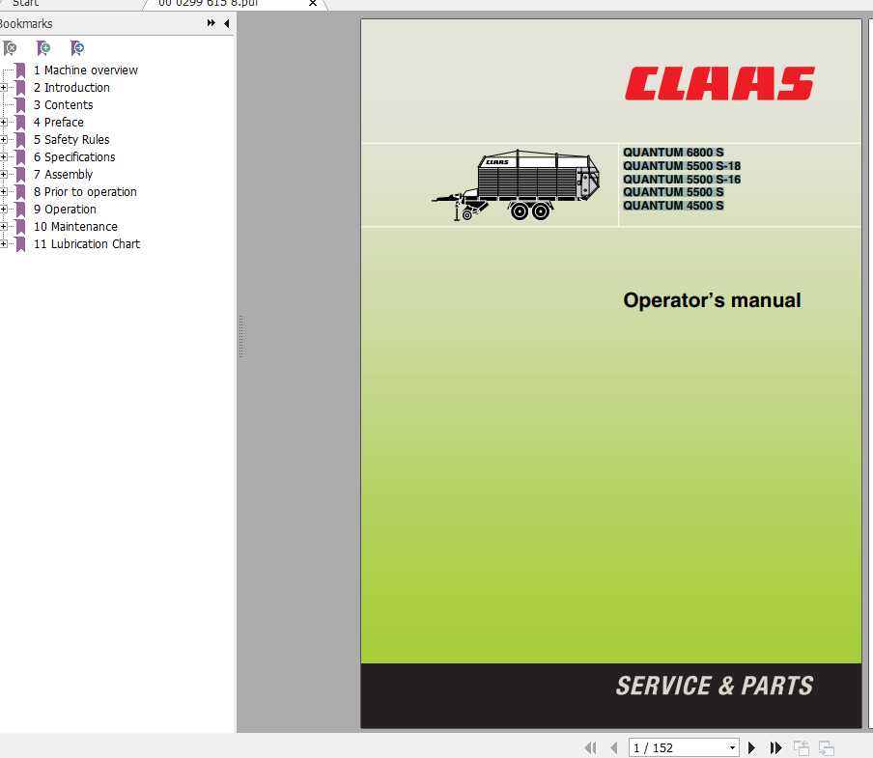
Task: Click the next view icon at bottom right
Action: click(x=827, y=747)
